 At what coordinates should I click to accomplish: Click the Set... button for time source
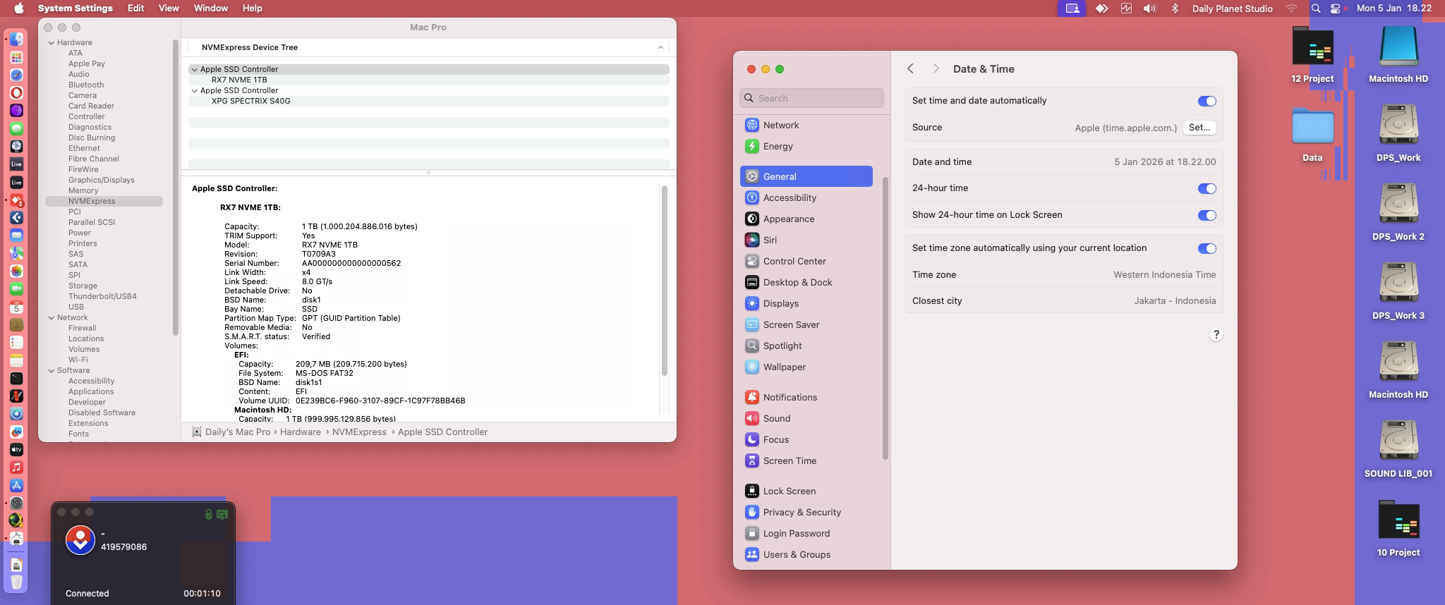pos(1199,128)
